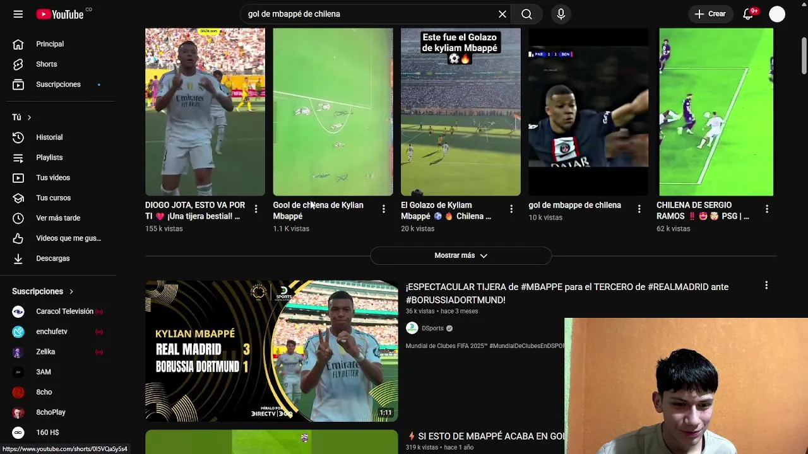Image resolution: width=808 pixels, height=454 pixels.
Task: Open options for Gool de chilena short
Action: pyautogui.click(x=383, y=209)
